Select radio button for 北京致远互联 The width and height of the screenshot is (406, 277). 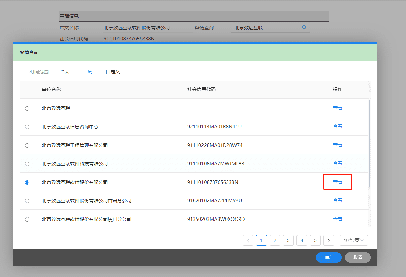click(x=27, y=108)
